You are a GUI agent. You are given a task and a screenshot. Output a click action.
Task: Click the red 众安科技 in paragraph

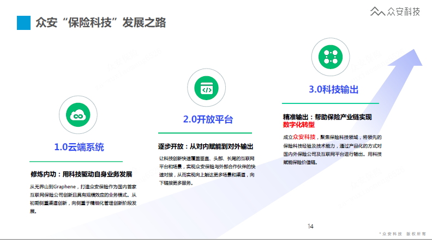point(304,137)
